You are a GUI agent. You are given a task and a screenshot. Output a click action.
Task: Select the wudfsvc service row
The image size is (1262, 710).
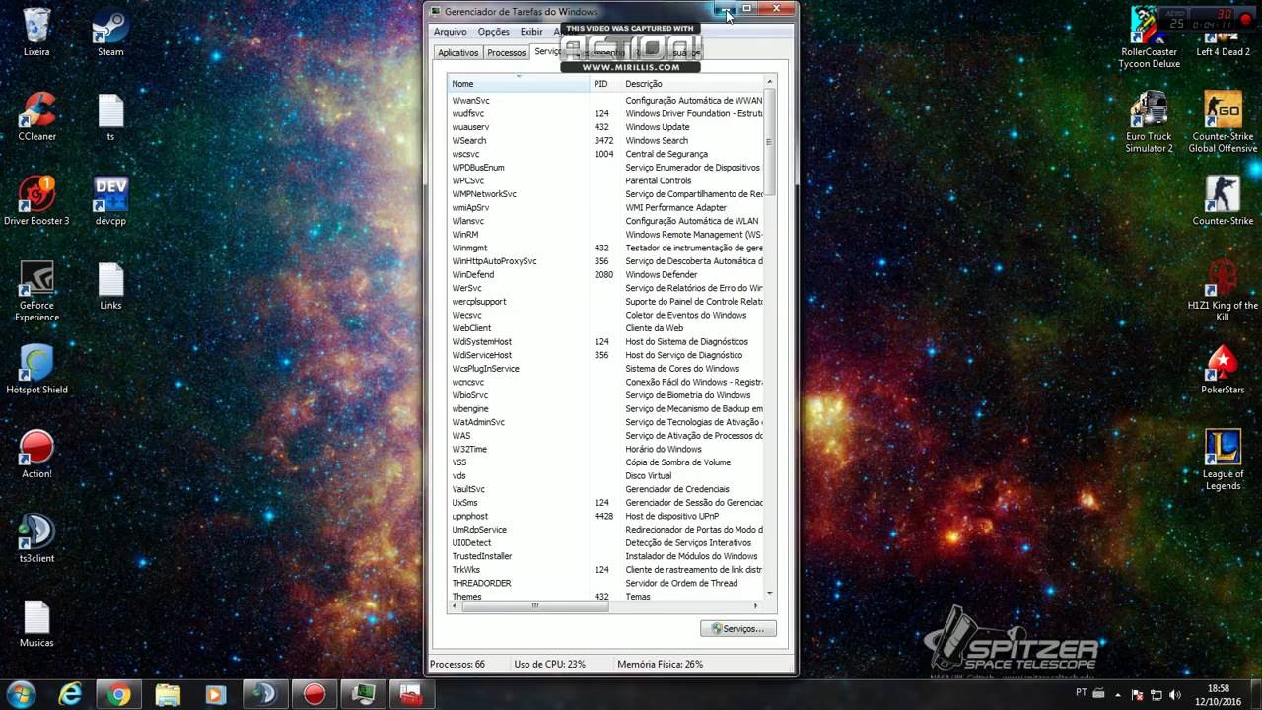[605, 113]
